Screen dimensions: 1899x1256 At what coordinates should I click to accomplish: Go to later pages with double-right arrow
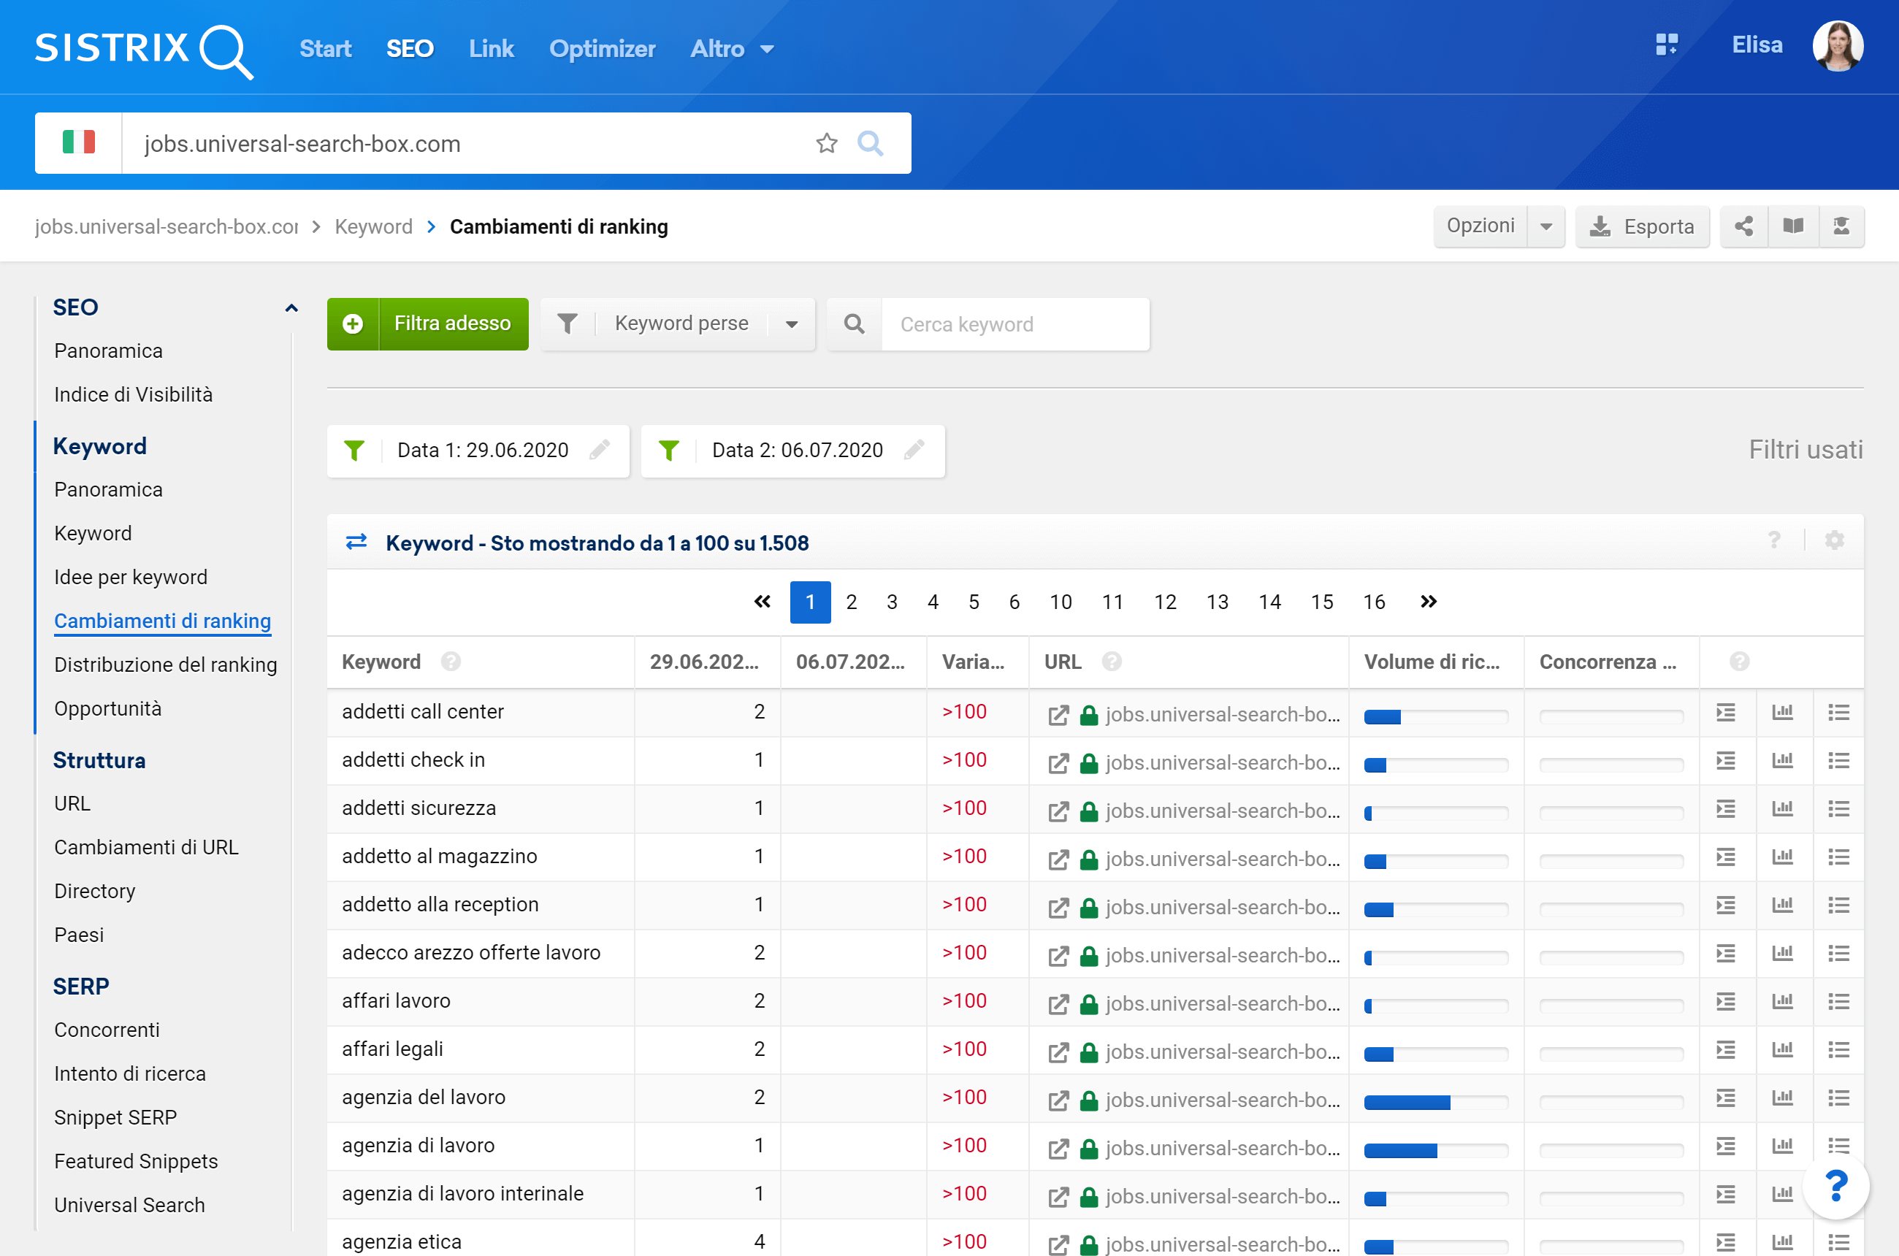[x=1428, y=602]
